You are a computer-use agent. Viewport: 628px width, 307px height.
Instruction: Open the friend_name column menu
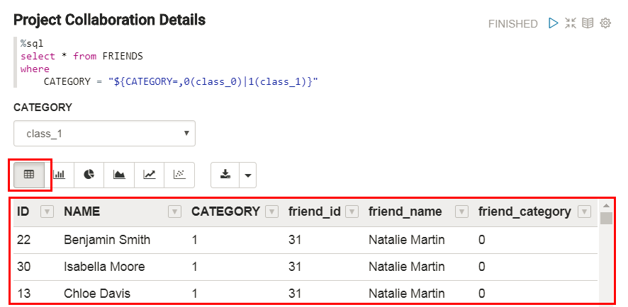point(461,212)
